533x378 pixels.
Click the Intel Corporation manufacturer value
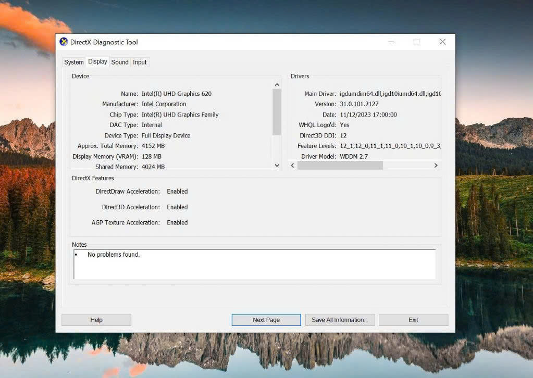[x=164, y=104]
